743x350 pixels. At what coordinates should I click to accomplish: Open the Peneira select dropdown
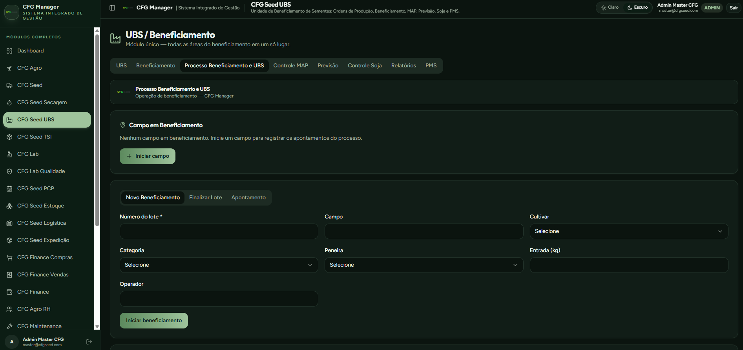click(x=424, y=265)
